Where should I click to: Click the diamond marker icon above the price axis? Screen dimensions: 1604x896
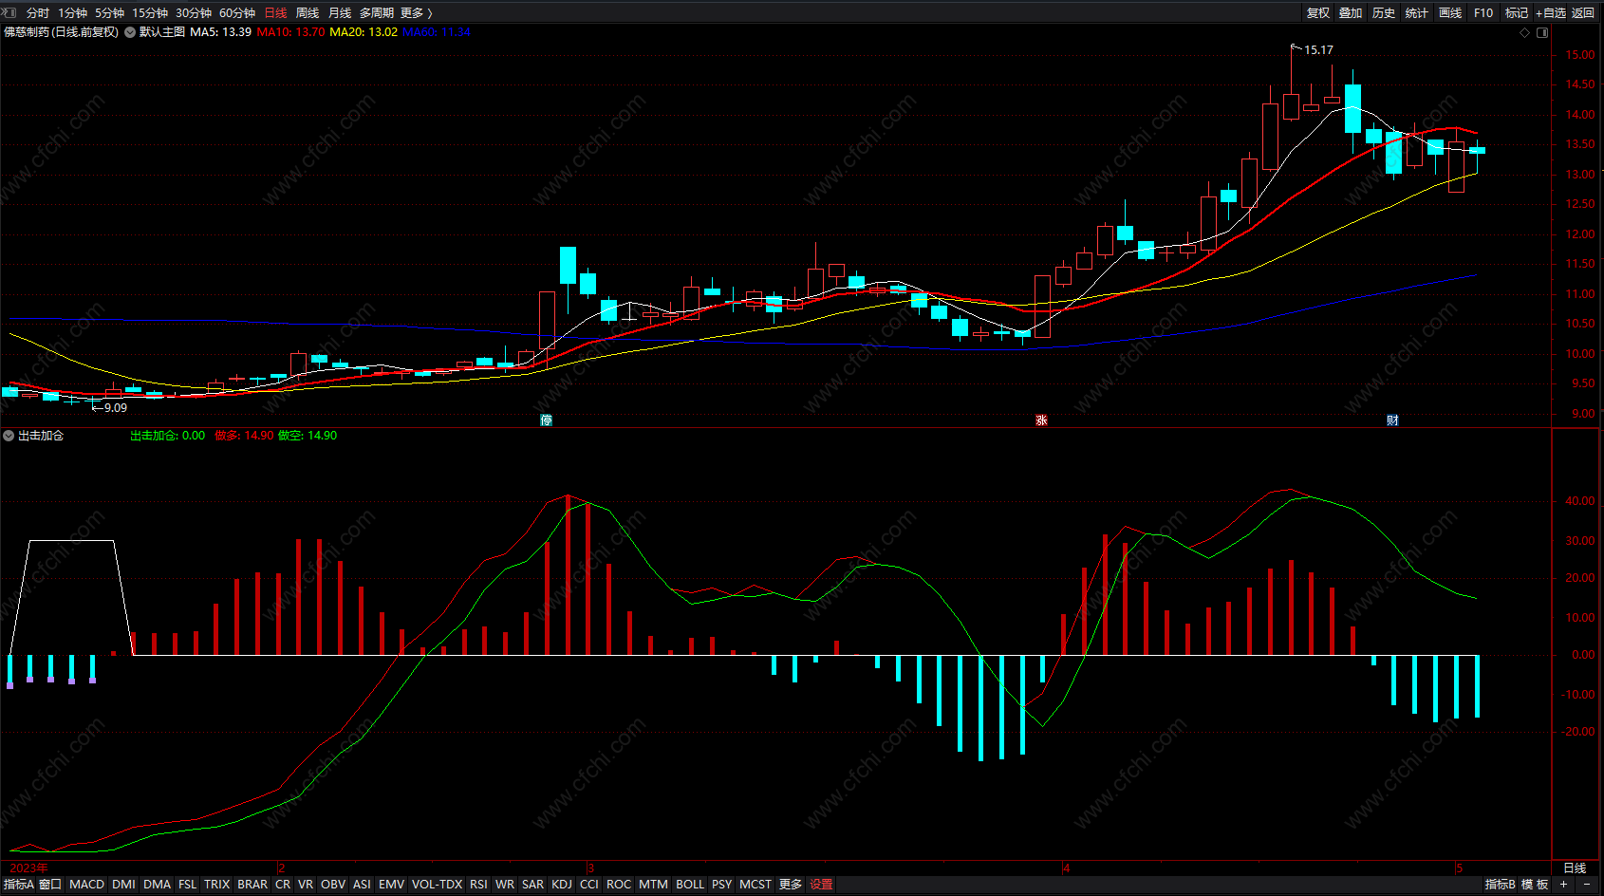(1525, 32)
